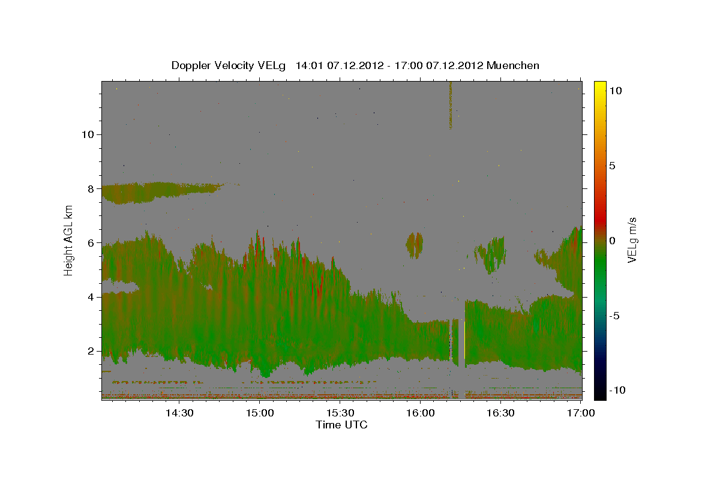Click the colorbar value 10 at the top

(x=615, y=91)
